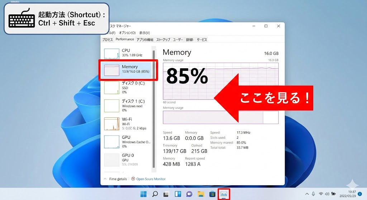
Task: Click the GPU 0 graph thumbnail
Action: pyautogui.click(x=112, y=160)
